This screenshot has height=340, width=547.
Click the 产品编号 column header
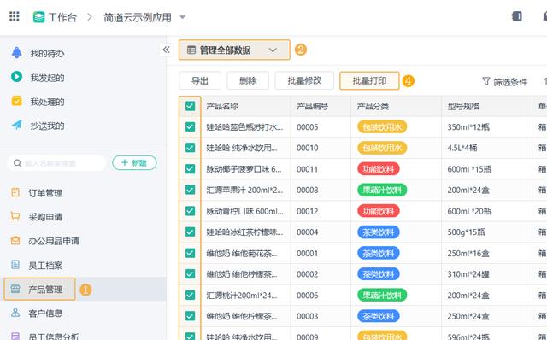[x=312, y=106]
